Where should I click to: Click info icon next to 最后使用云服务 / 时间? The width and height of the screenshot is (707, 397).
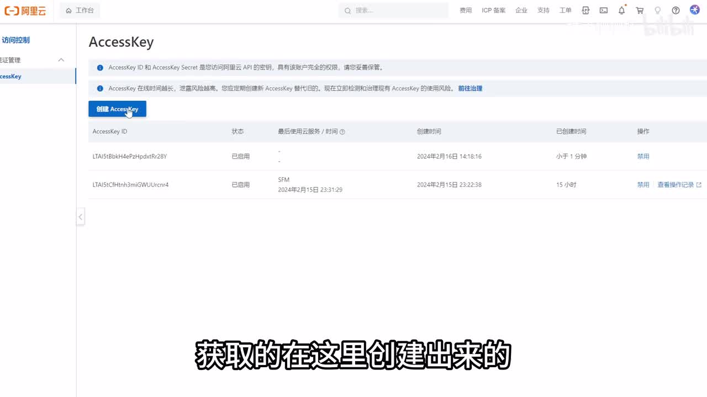[342, 132]
